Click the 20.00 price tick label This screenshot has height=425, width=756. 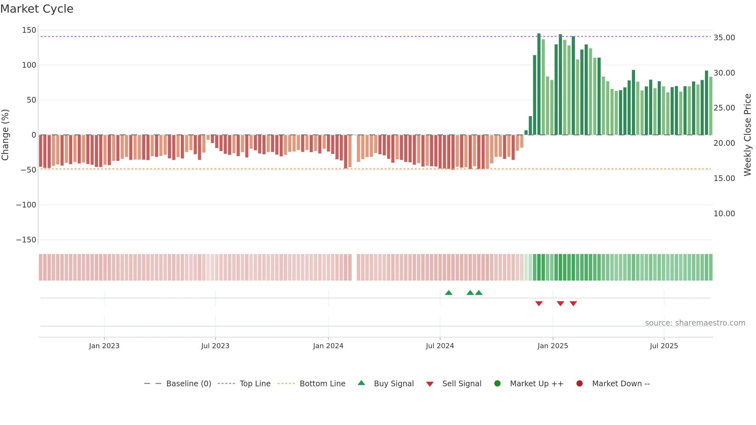724,143
